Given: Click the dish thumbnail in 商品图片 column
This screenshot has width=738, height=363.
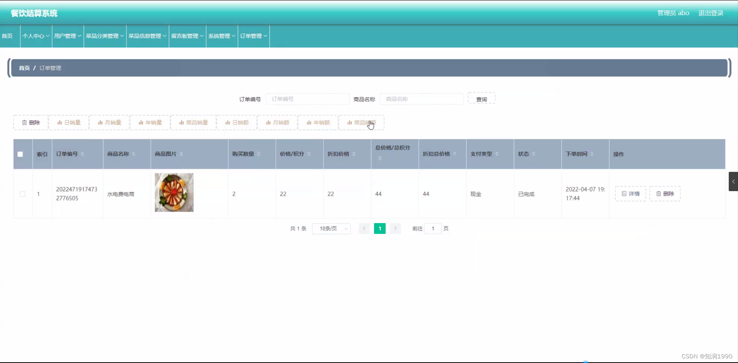Looking at the screenshot, I should point(174,192).
